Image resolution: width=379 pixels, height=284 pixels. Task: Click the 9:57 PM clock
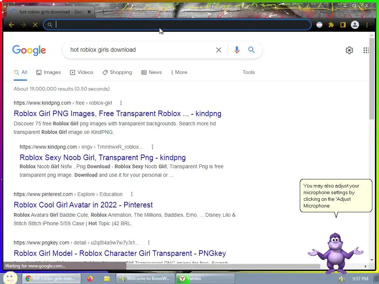(360, 279)
